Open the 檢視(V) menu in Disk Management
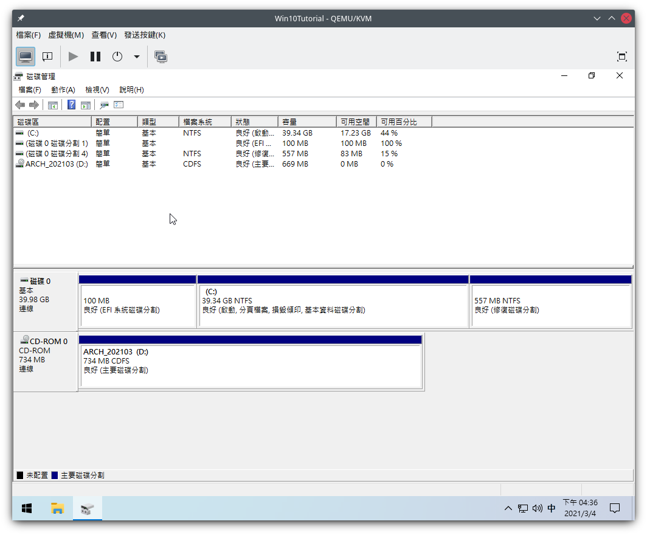 pos(97,90)
